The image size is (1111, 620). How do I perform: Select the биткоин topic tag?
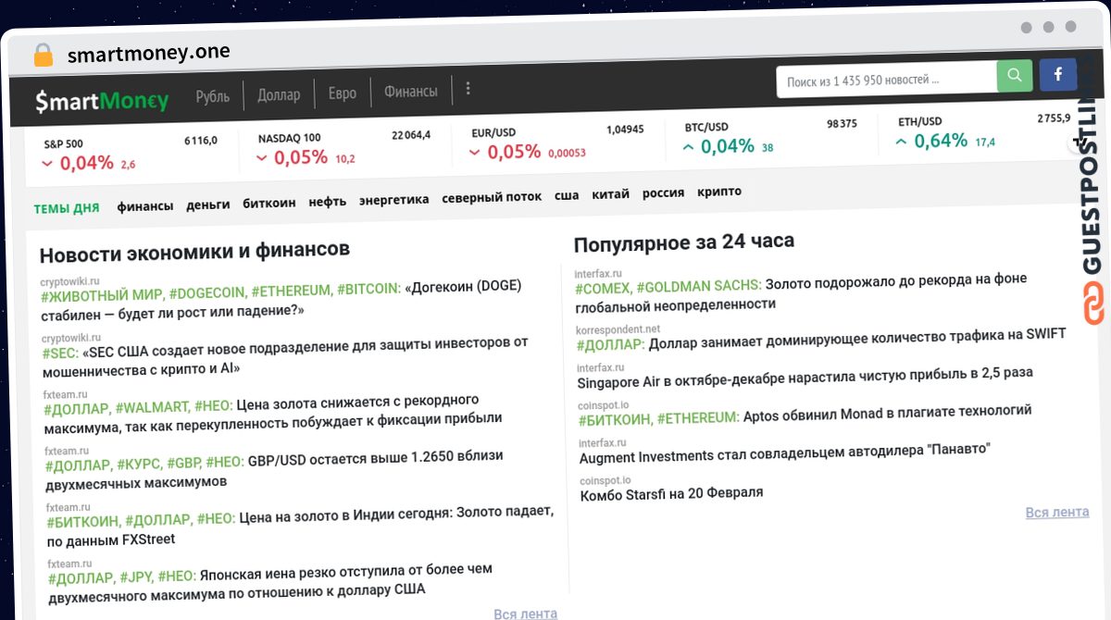click(269, 203)
